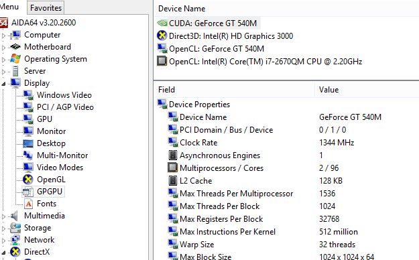Viewport: 419px width, 260px height.
Task: Switch to the Favorites tab
Action: (46, 8)
